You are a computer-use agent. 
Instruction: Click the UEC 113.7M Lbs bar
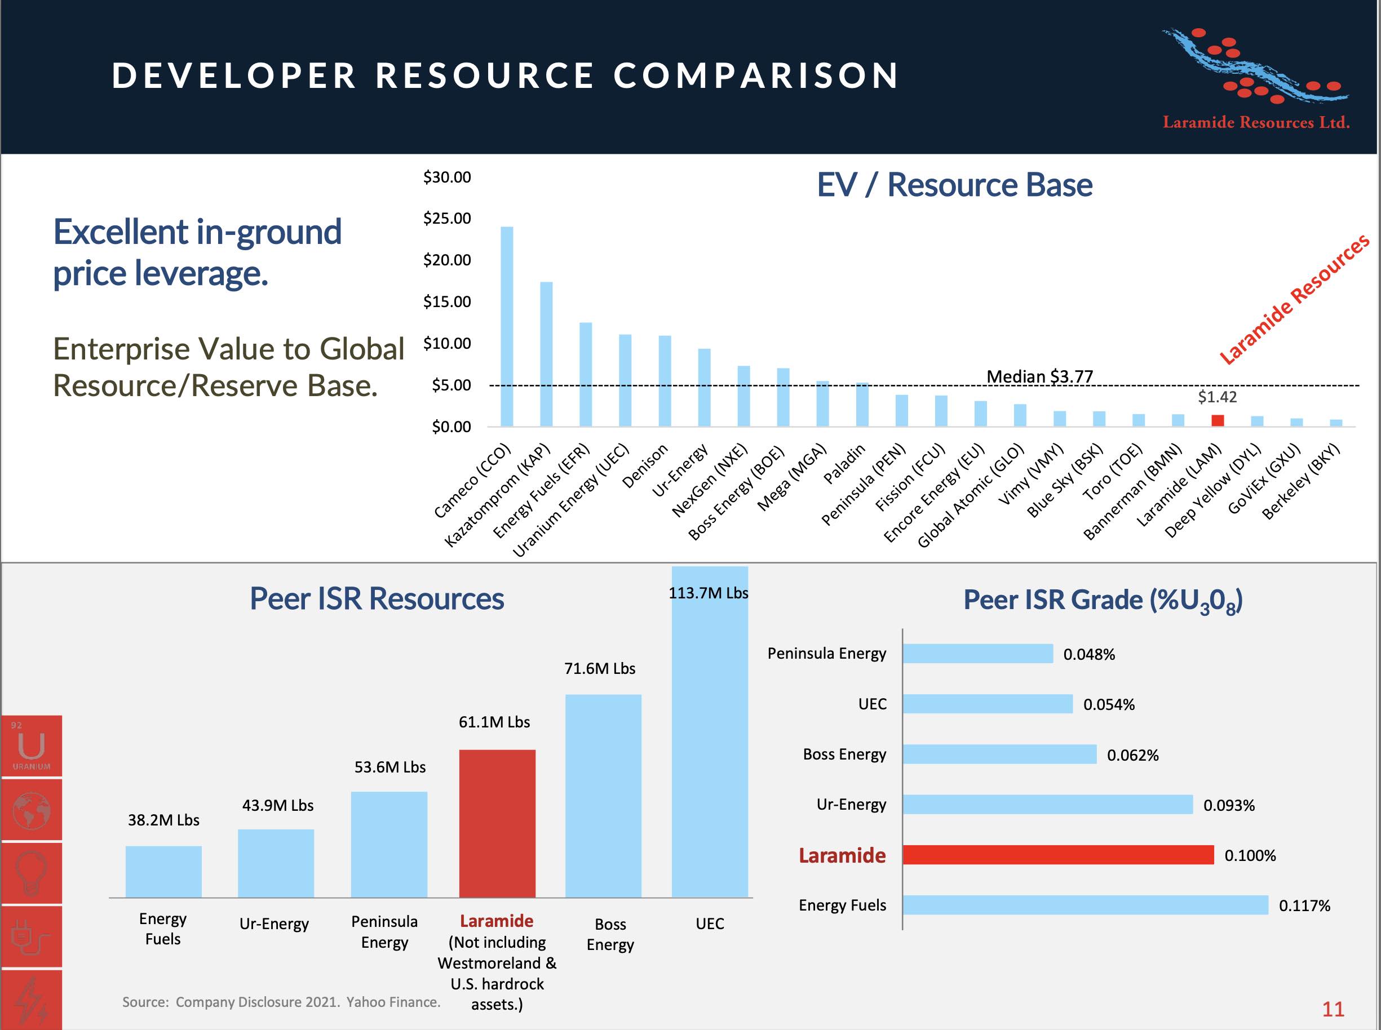click(x=709, y=732)
